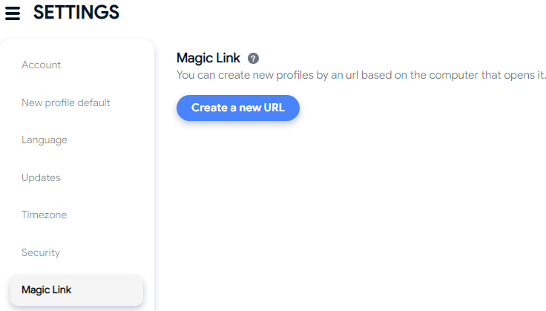The image size is (546, 311).
Task: Open the Security settings section
Action: [x=41, y=252]
